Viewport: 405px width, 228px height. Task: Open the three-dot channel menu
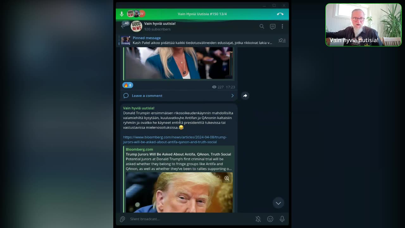(282, 26)
